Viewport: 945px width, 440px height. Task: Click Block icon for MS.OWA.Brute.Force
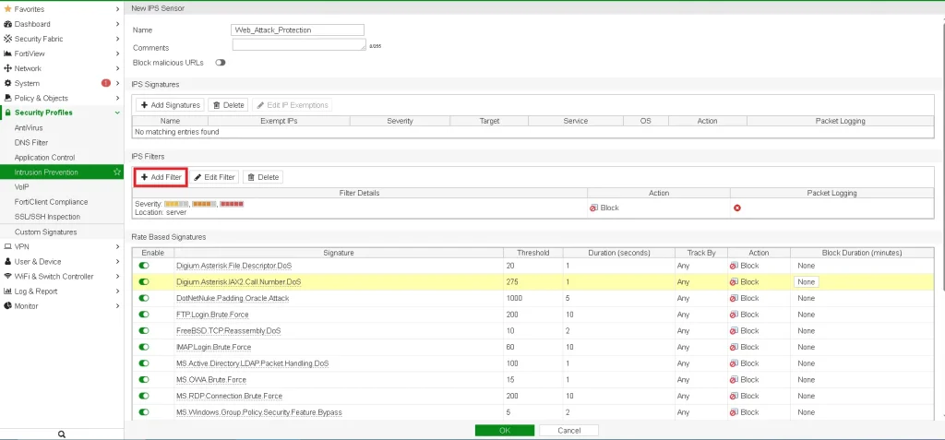[734, 380]
